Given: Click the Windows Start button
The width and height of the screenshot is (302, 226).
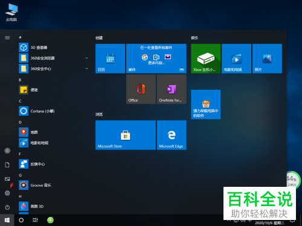Looking at the screenshot, I should click(7, 220).
